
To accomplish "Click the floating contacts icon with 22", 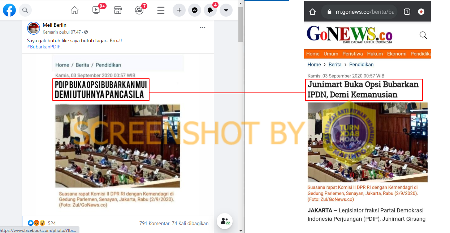I will click(225, 221).
